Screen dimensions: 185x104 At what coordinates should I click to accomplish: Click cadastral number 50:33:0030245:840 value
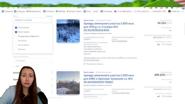click(x=119, y=41)
